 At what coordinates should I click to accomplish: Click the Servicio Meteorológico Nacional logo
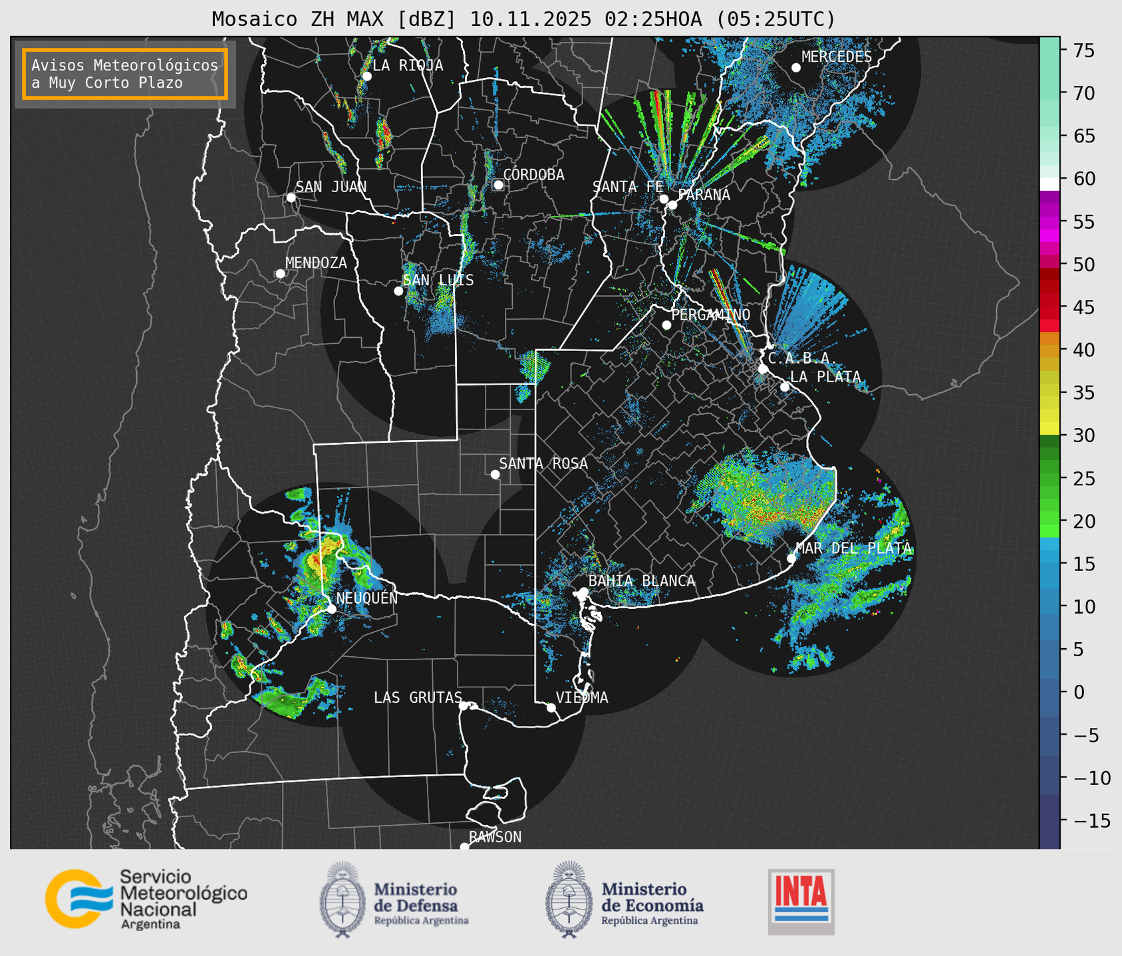(x=146, y=899)
